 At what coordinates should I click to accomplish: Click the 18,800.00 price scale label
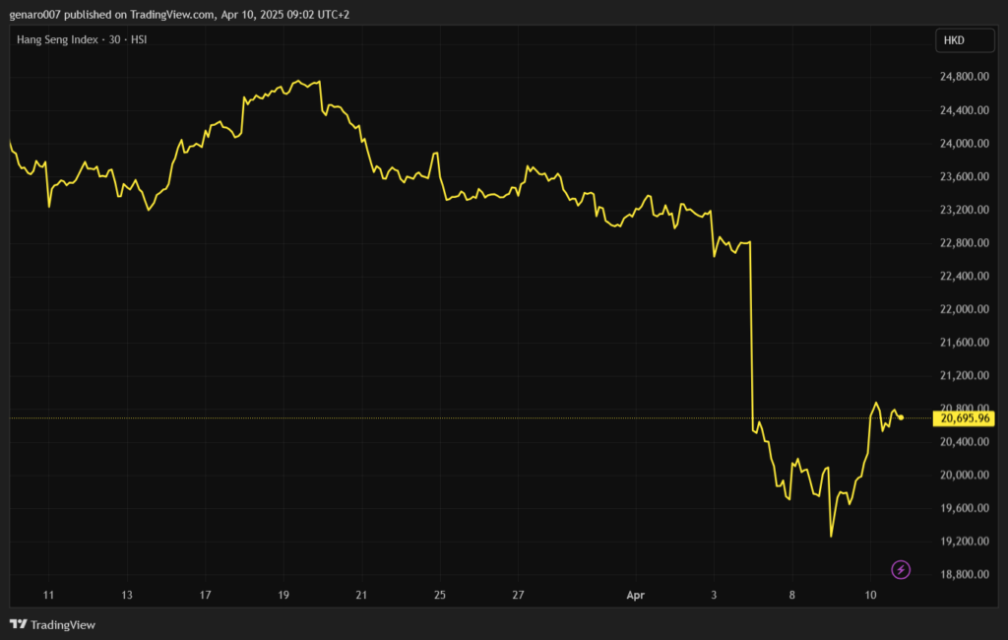tap(965, 574)
